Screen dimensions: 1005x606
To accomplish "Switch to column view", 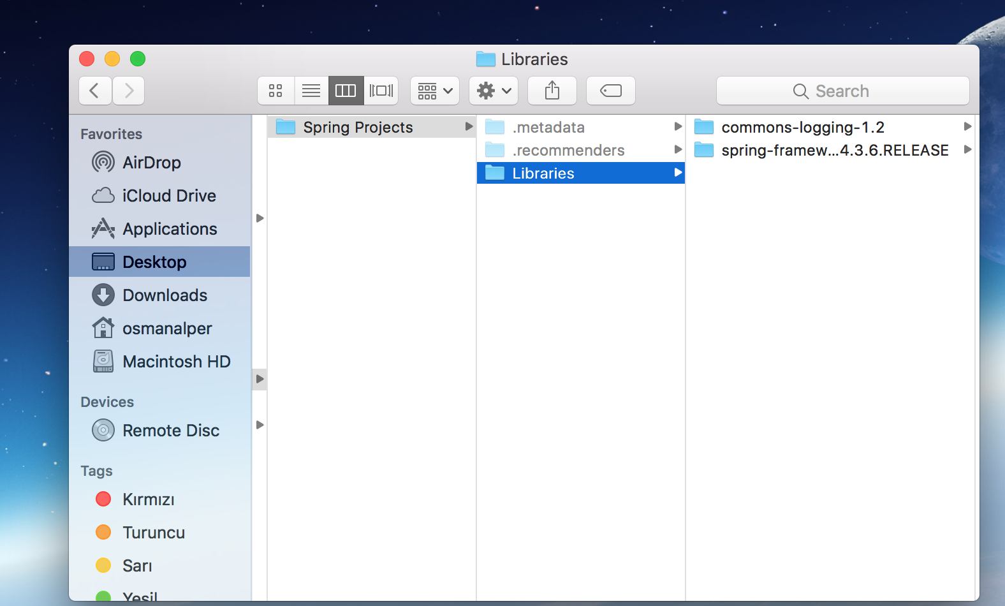I will coord(346,91).
